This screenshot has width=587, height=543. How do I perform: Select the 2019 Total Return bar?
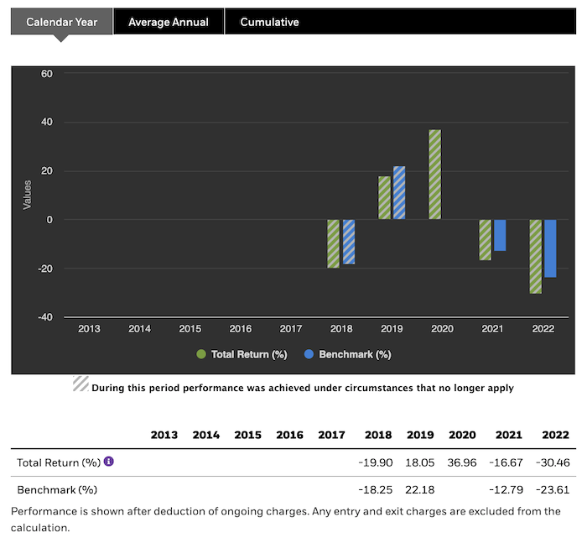point(384,198)
